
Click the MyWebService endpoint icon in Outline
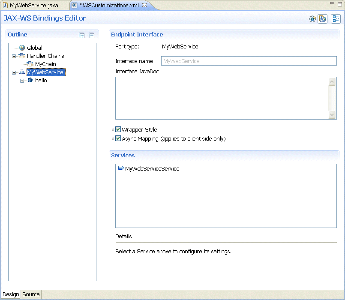[x=22, y=72]
